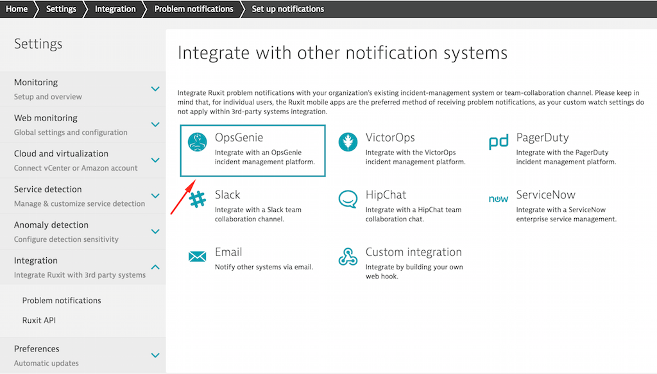The height and width of the screenshot is (374, 657).
Task: Open the OpsGenie integration title
Action: (239, 137)
